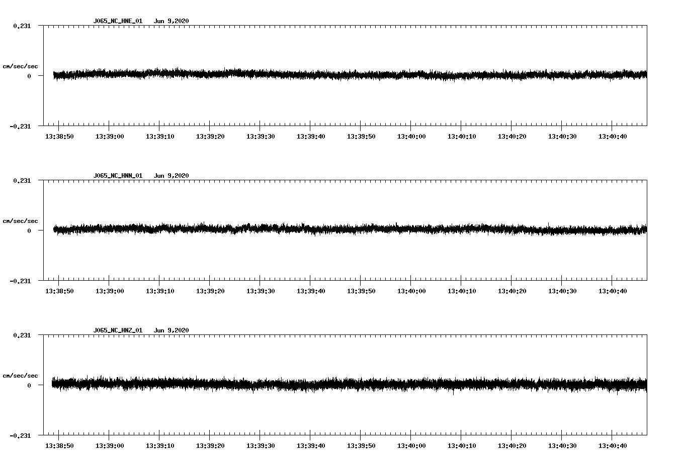Click 13:38:50 time label on HNZ axis
Viewport: 683px width, 464px height.
59,446
